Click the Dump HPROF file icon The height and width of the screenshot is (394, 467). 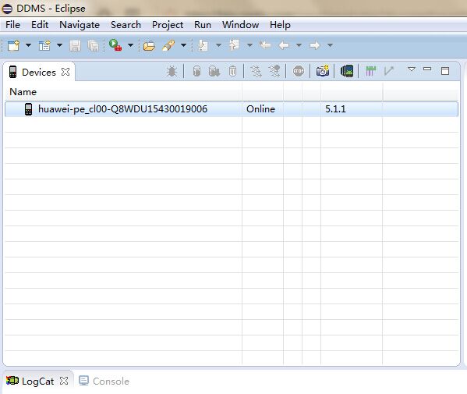(x=214, y=71)
